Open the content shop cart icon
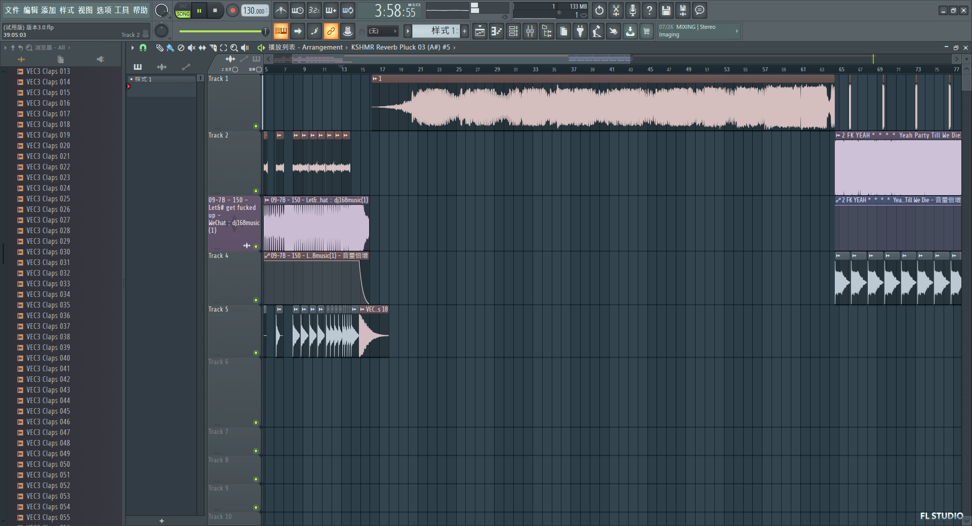 [646, 31]
